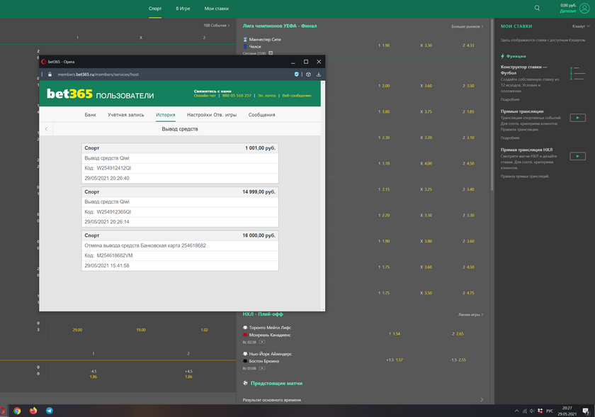Click Депозит under the balance

(x=567, y=11)
